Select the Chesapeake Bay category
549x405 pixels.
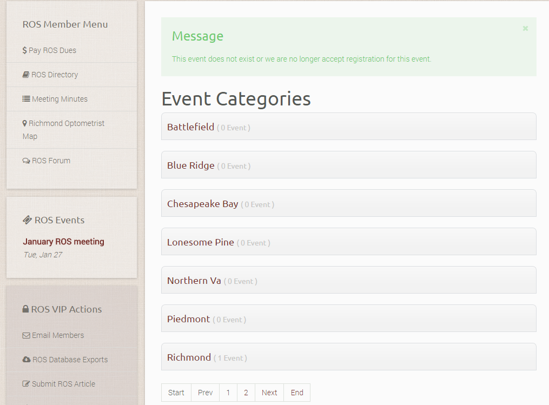coord(202,204)
